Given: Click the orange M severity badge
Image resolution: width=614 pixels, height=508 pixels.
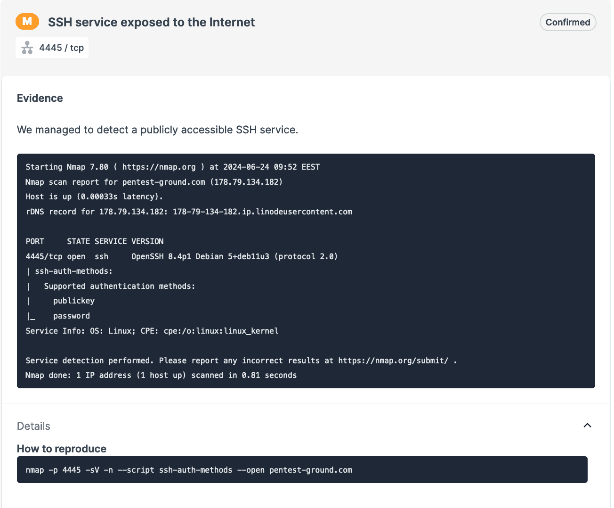Looking at the screenshot, I should [x=27, y=22].
